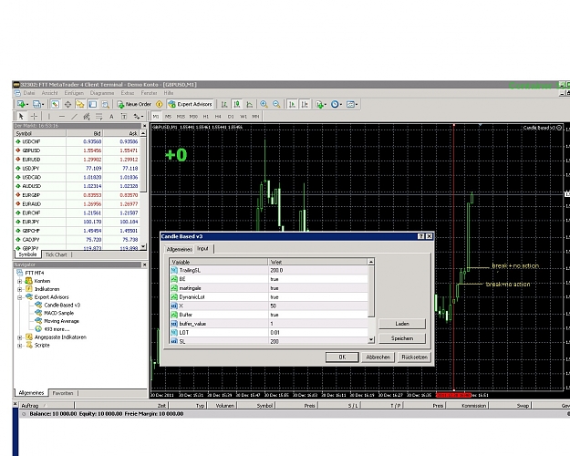The width and height of the screenshot is (570, 456).
Task: Open the Strategy Tester icon
Action: (x=106, y=104)
